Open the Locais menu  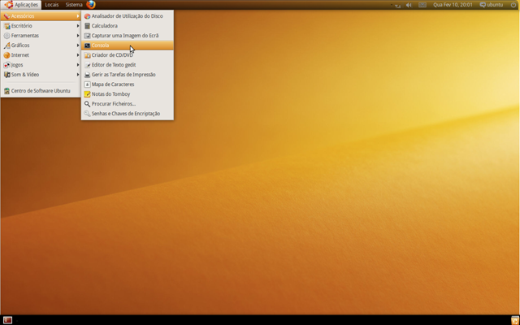(52, 5)
